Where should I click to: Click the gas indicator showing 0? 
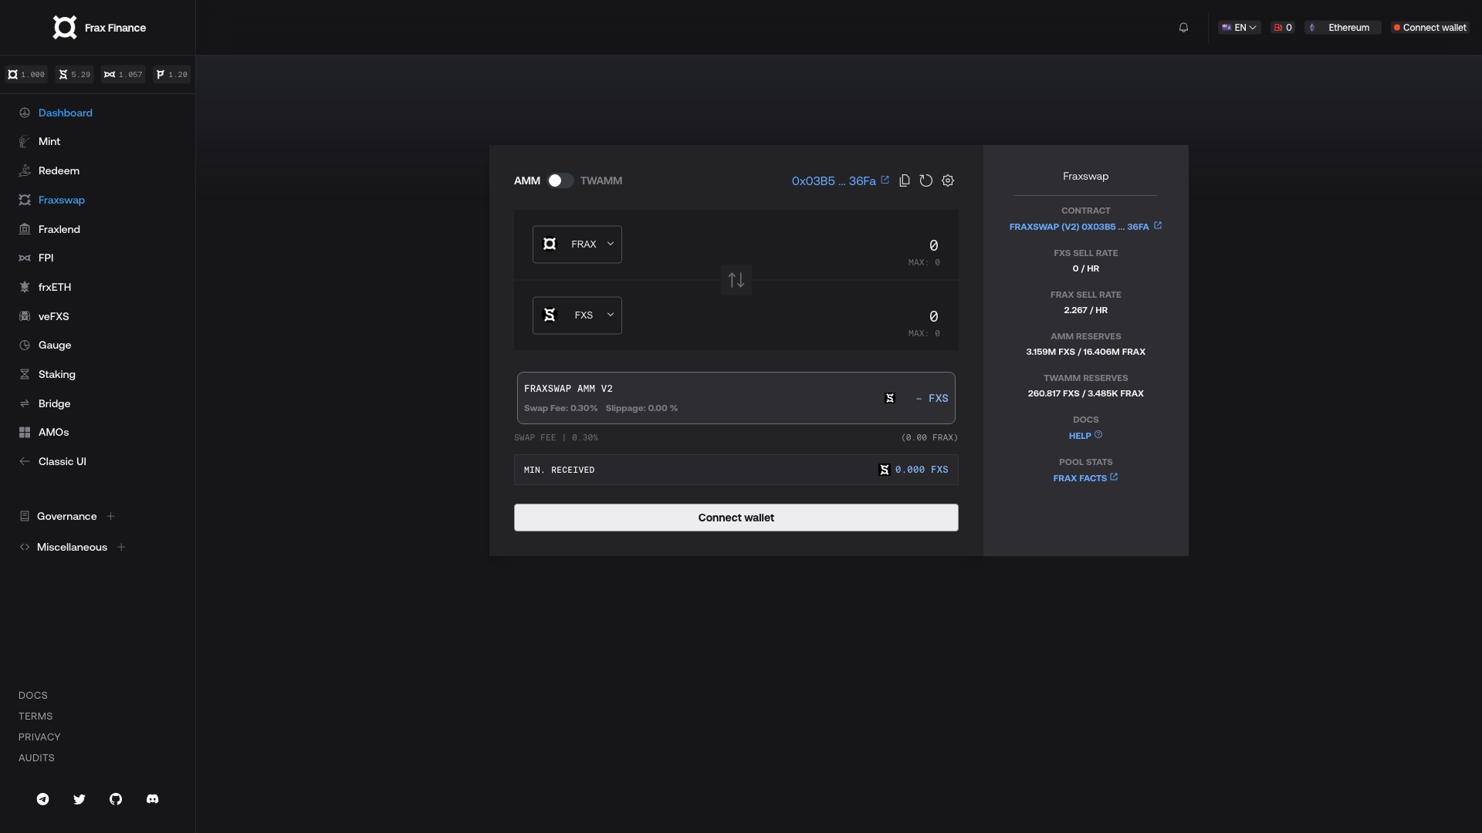tap(1283, 28)
